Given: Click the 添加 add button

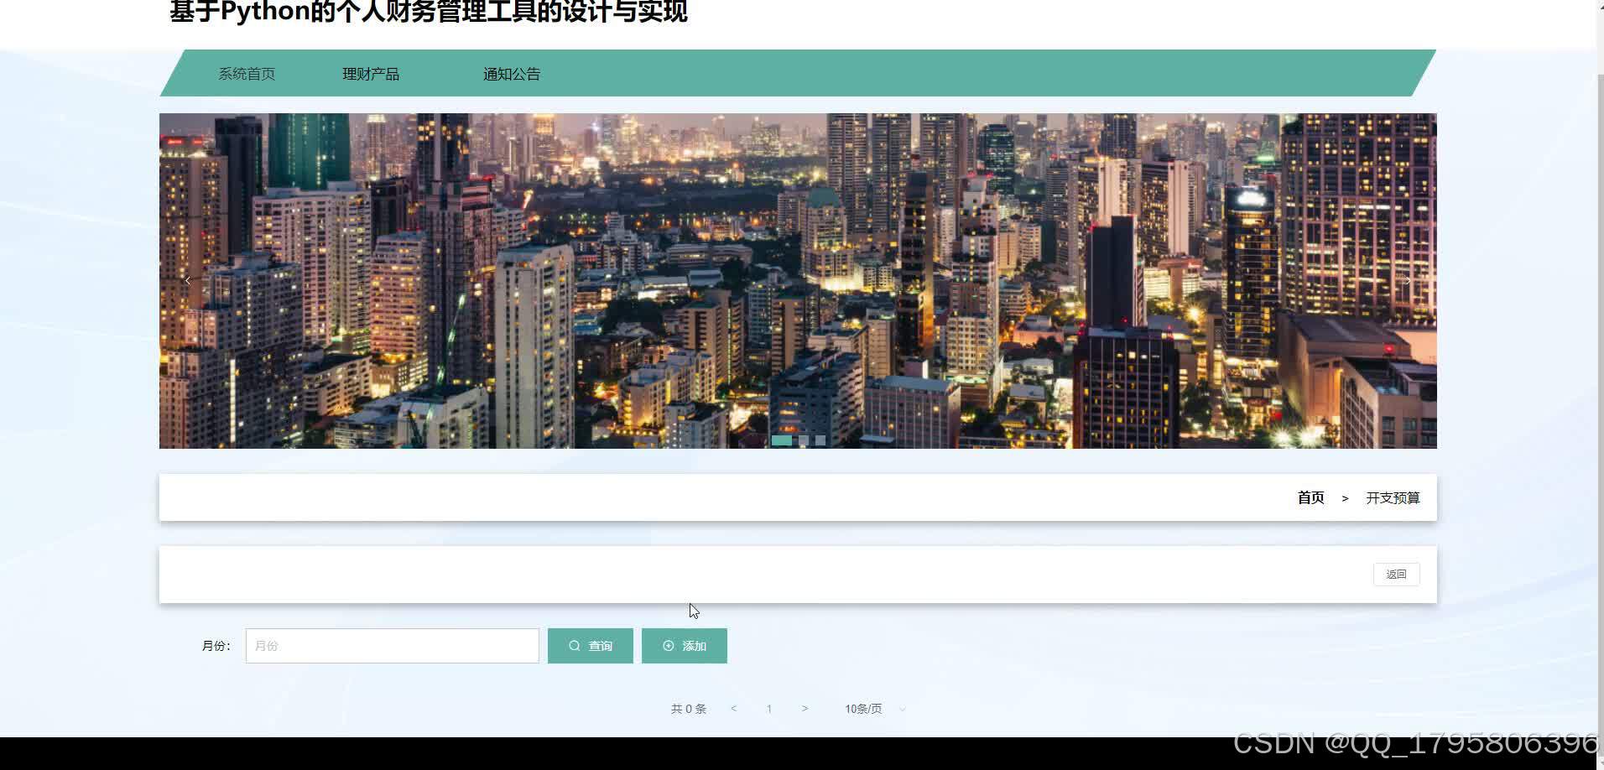Looking at the screenshot, I should tap(685, 646).
